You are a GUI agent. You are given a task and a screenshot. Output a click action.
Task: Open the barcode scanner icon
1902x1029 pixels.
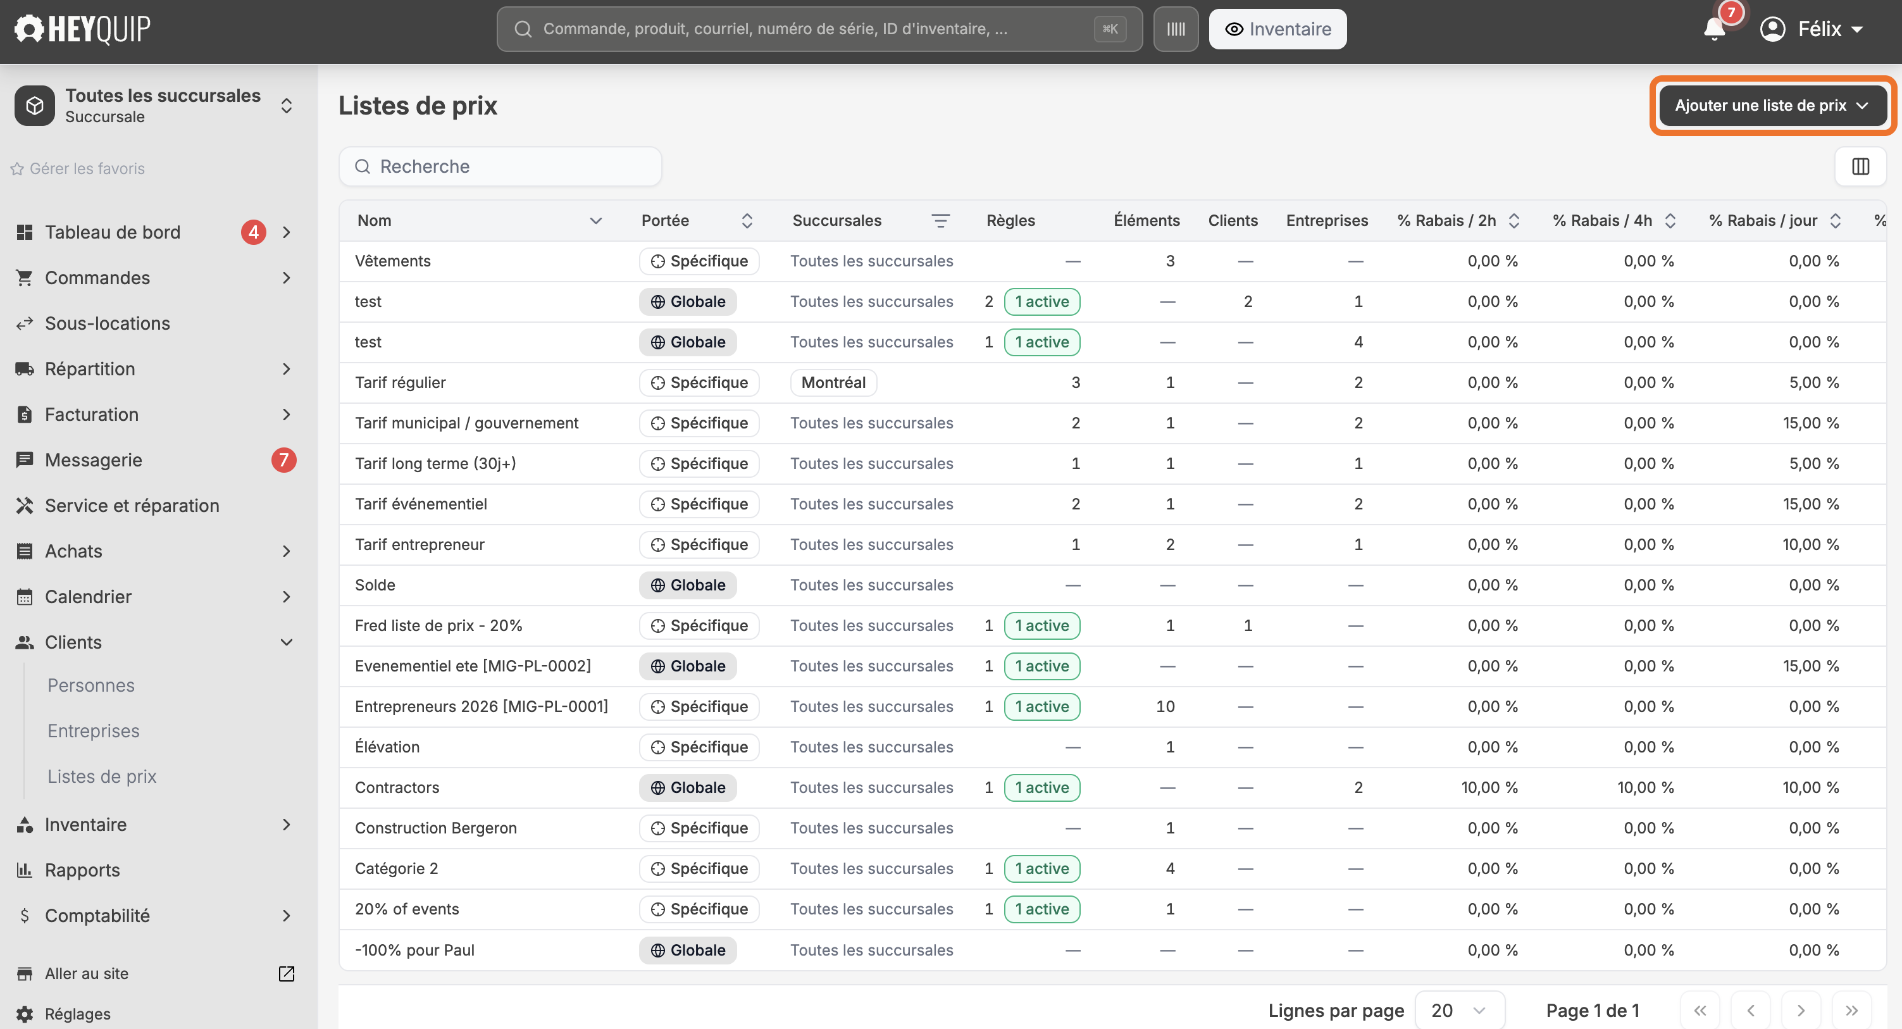[1176, 30]
